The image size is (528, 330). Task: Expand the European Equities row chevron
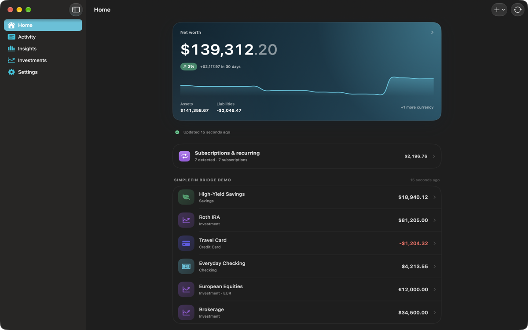(x=434, y=290)
